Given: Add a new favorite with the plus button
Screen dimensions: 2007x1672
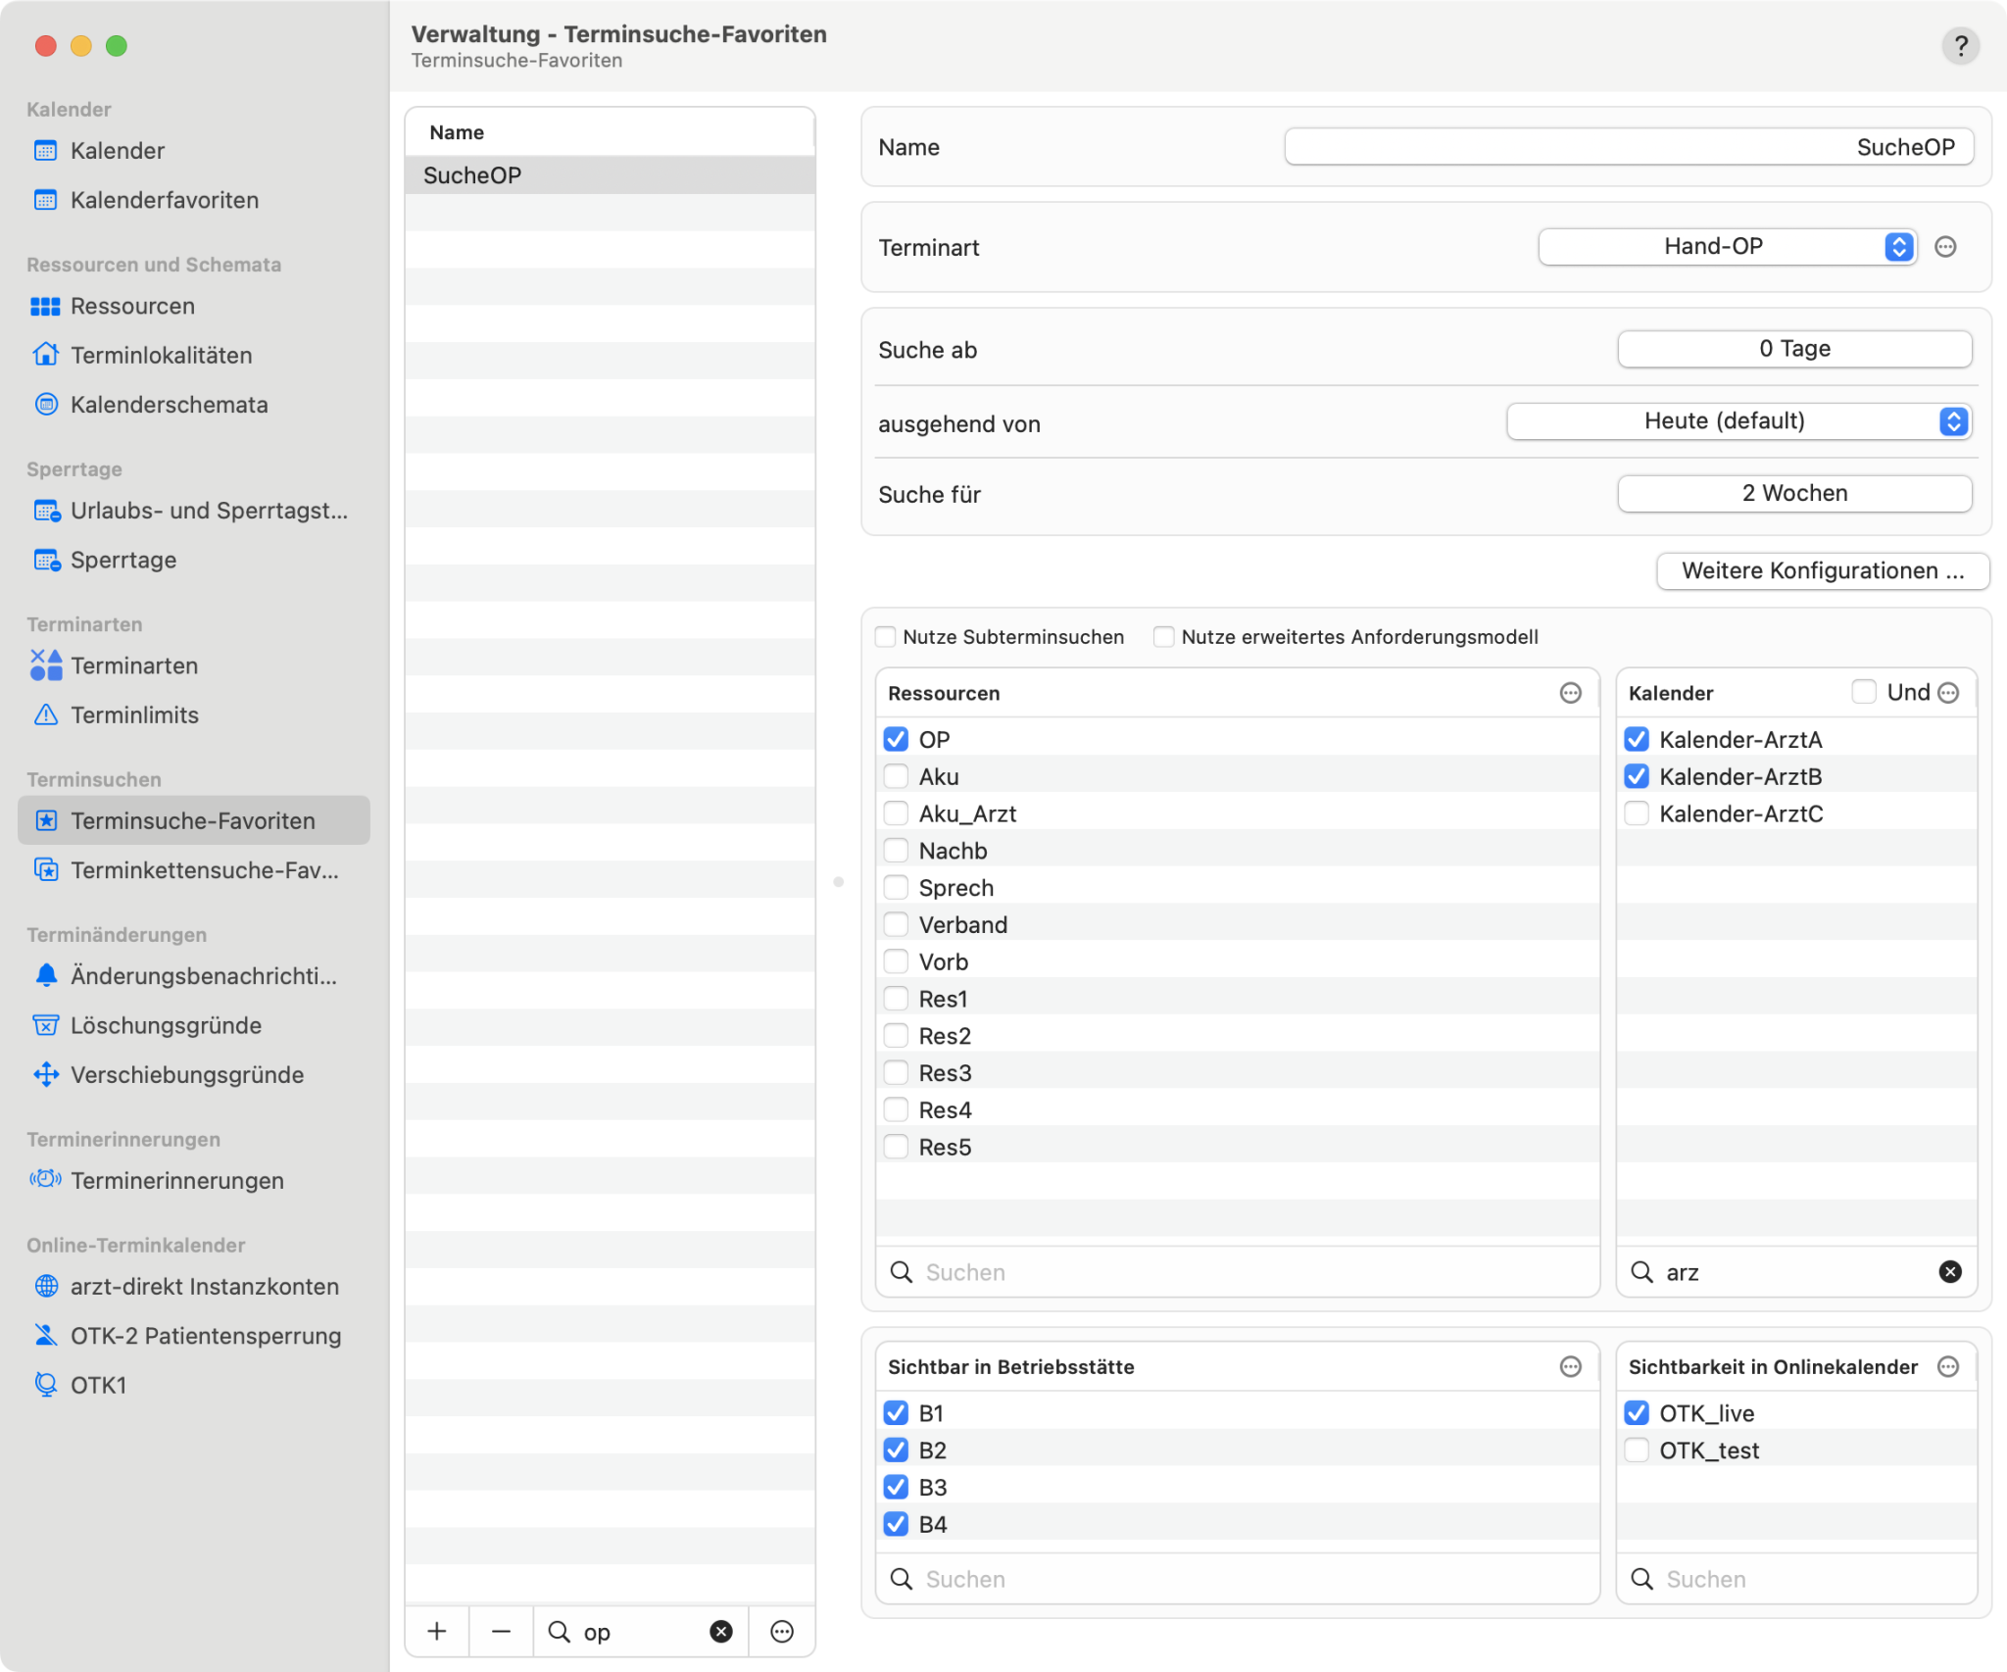Looking at the screenshot, I should point(437,1631).
